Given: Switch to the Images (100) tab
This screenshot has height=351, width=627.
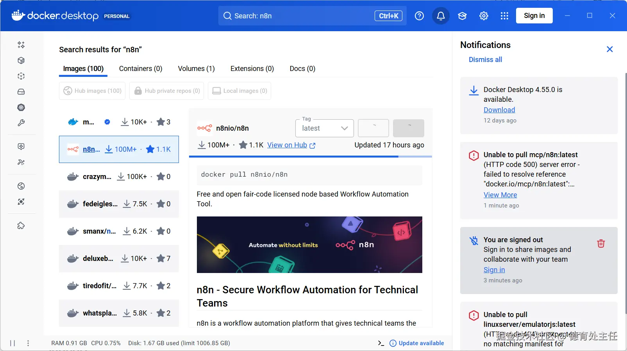Looking at the screenshot, I should (x=83, y=69).
